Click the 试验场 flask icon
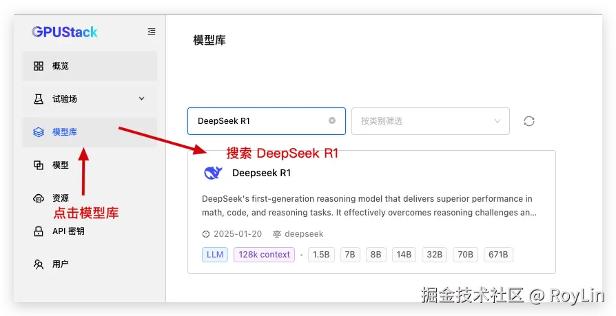This screenshot has height=316, width=616. tap(39, 99)
